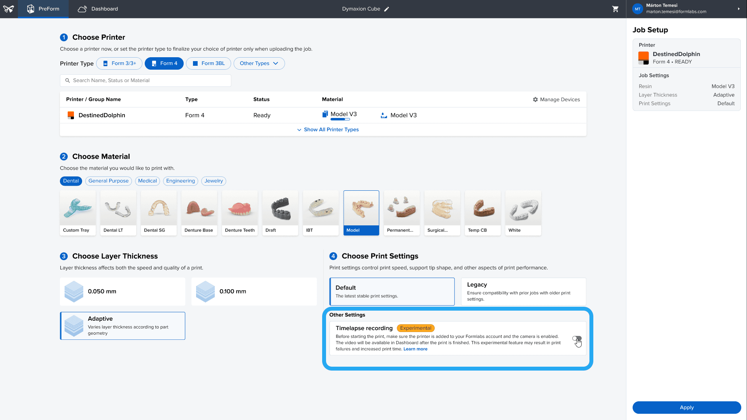Choose the Denture Teeth material
The height and width of the screenshot is (420, 747).
tap(240, 213)
